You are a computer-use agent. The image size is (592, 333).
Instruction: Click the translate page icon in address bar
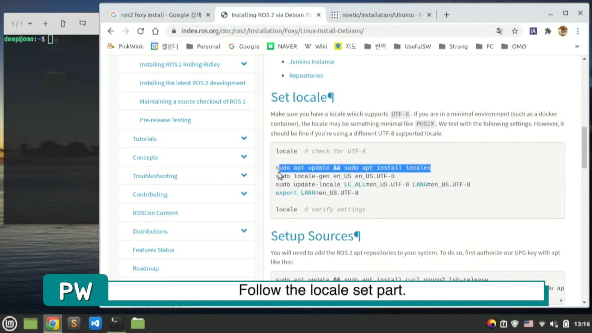click(499, 31)
